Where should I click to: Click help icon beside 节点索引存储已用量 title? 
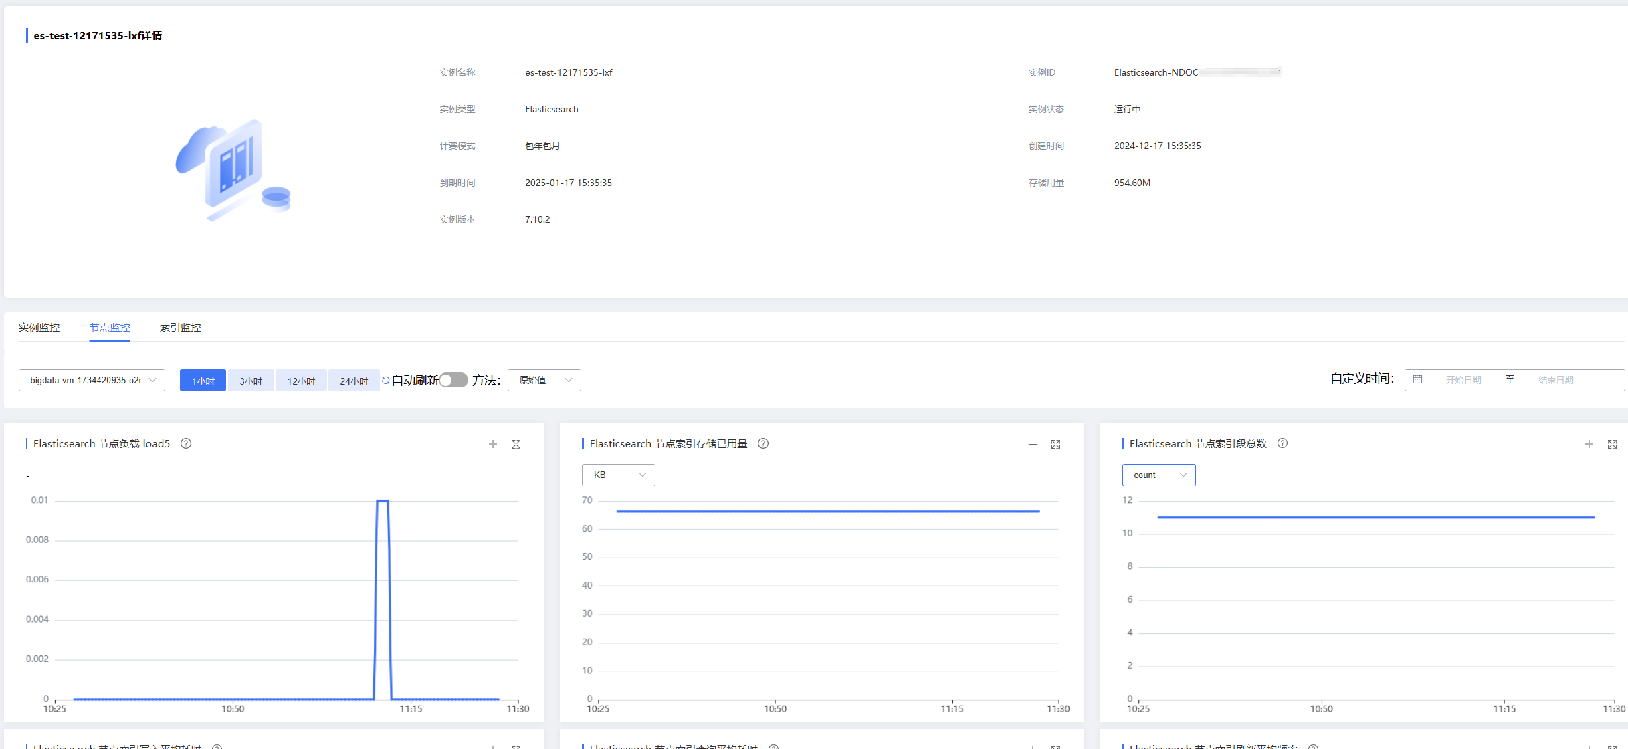coord(763,443)
